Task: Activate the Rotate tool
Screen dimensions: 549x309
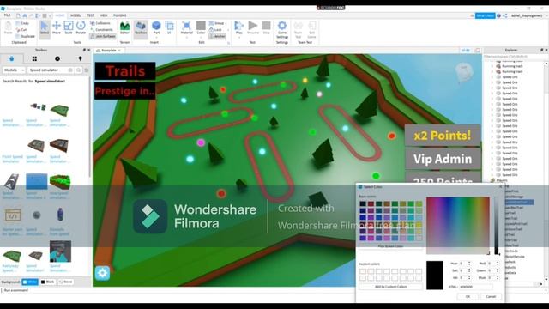Action: pyautogui.click(x=81, y=27)
